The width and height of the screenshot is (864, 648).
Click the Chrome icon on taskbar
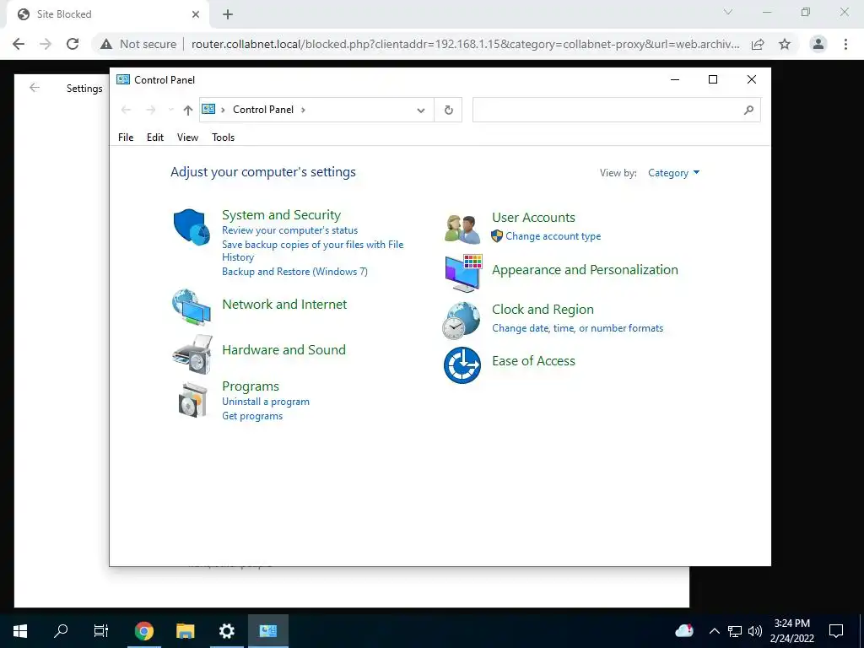143,631
